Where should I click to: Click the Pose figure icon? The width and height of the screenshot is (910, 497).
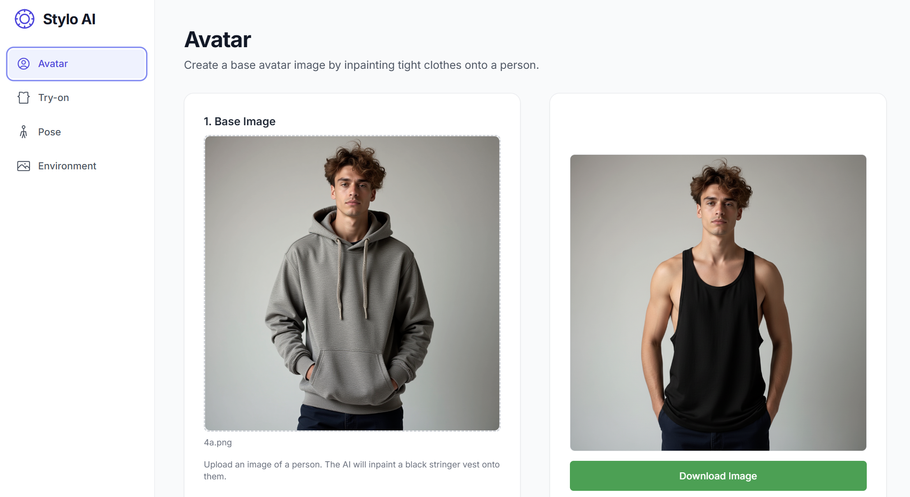[x=23, y=132]
